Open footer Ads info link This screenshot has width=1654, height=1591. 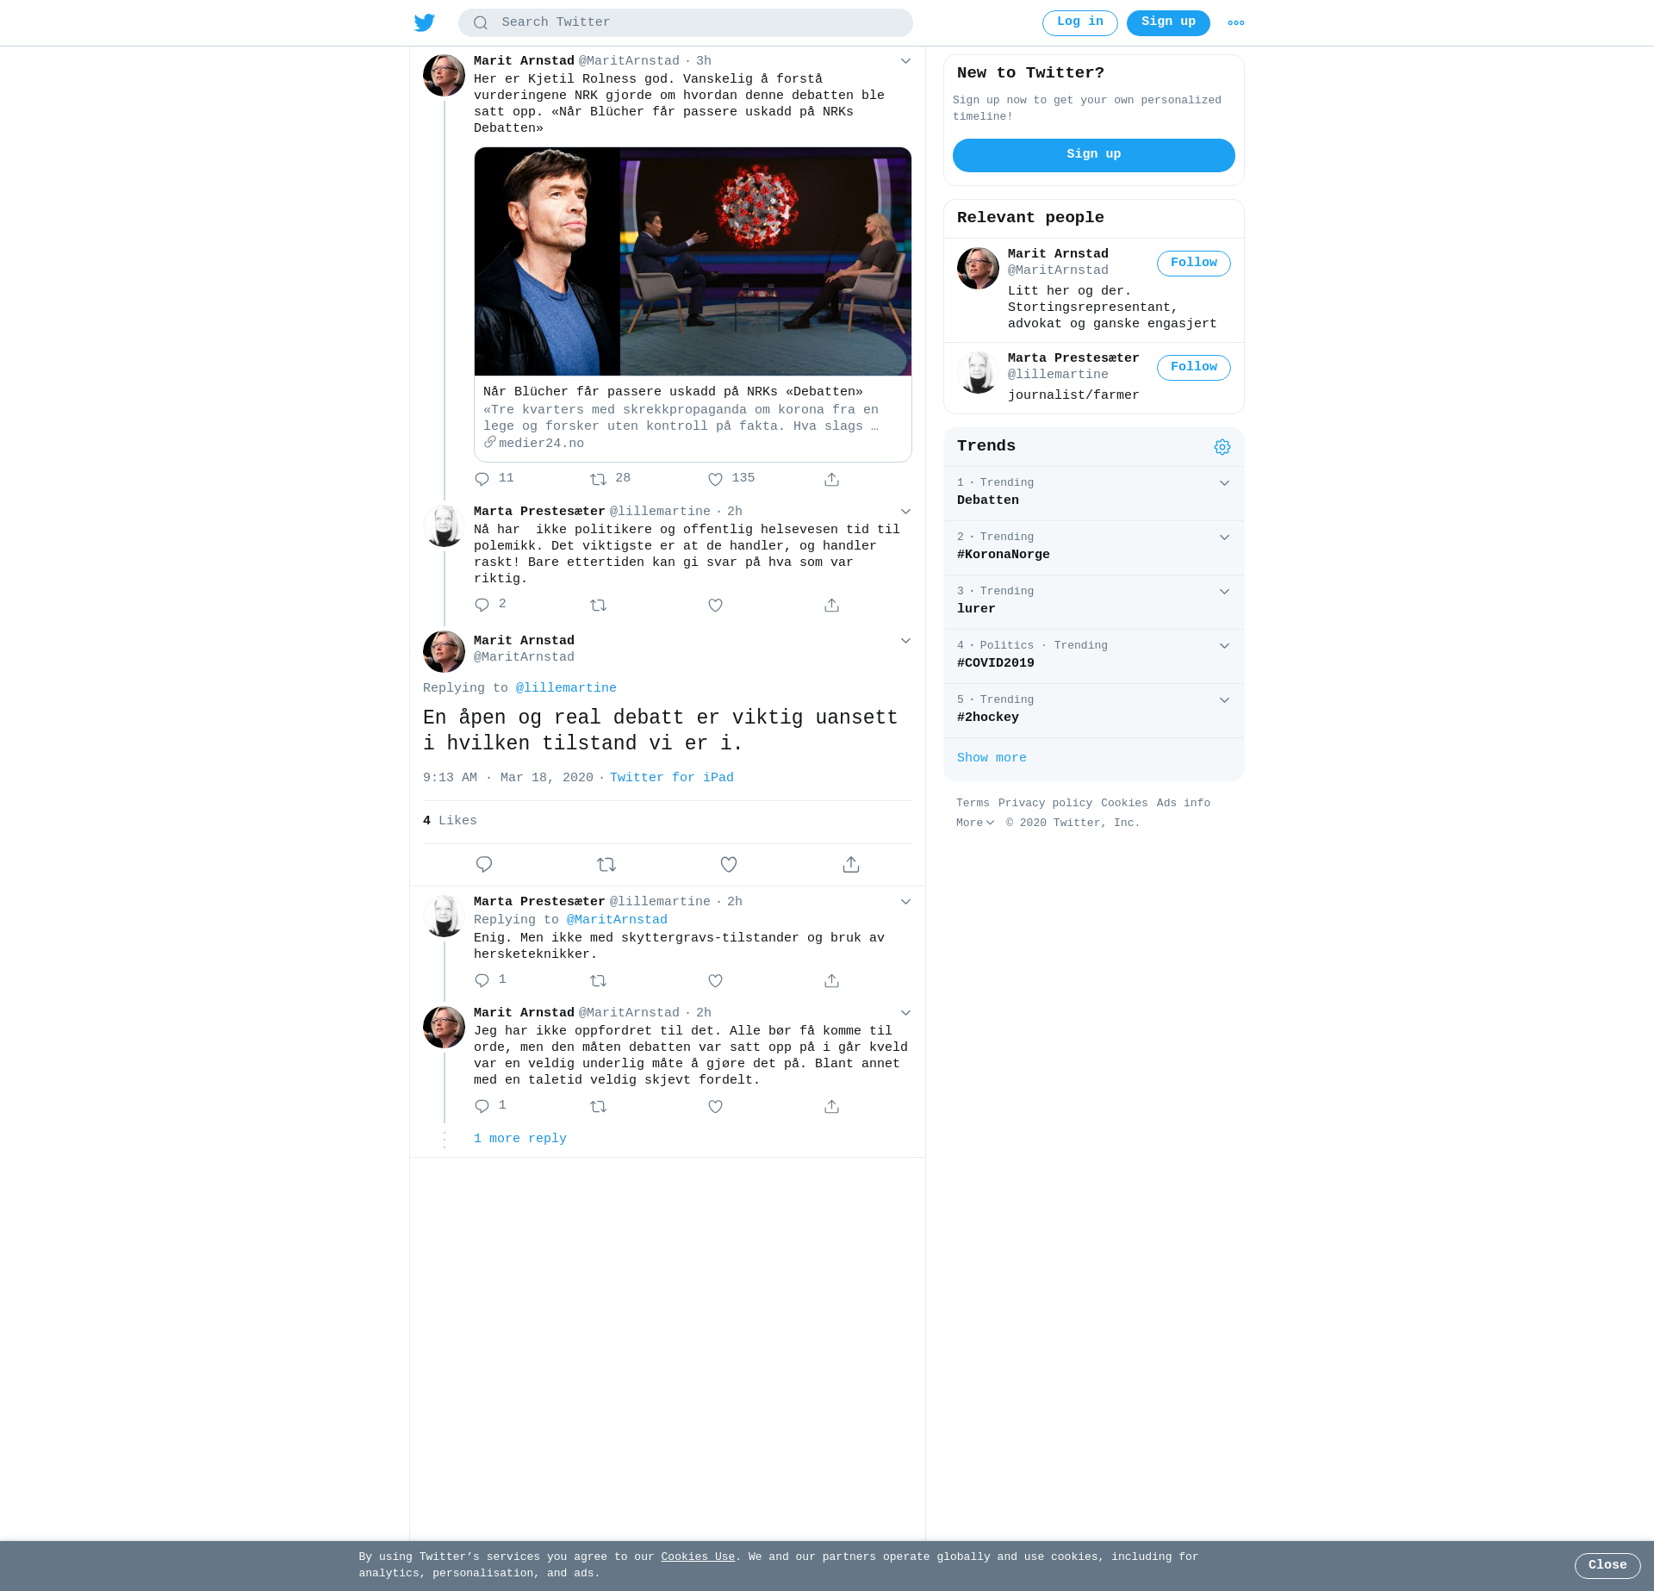1183,804
